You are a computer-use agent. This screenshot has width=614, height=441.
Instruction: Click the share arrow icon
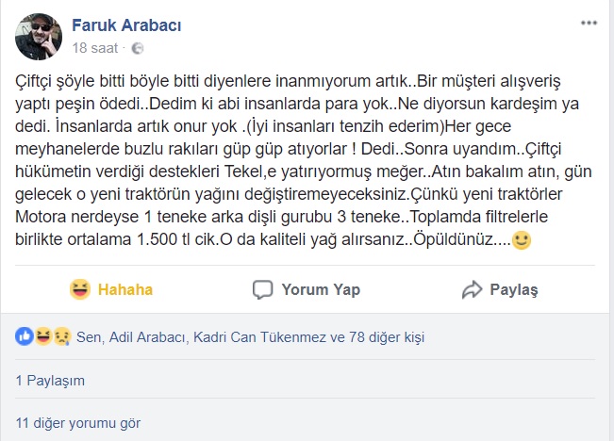(x=472, y=289)
